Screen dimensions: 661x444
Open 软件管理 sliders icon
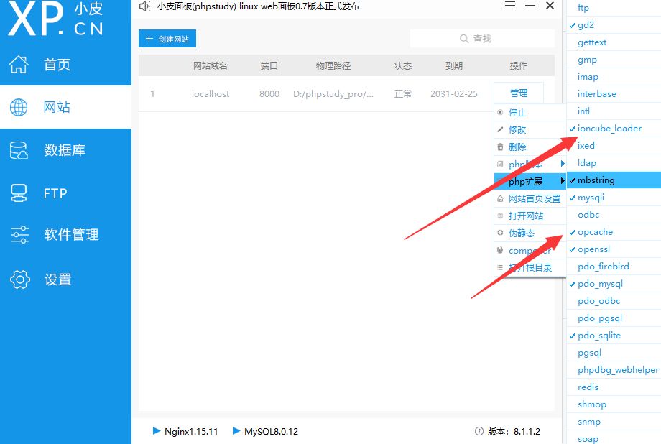point(20,234)
